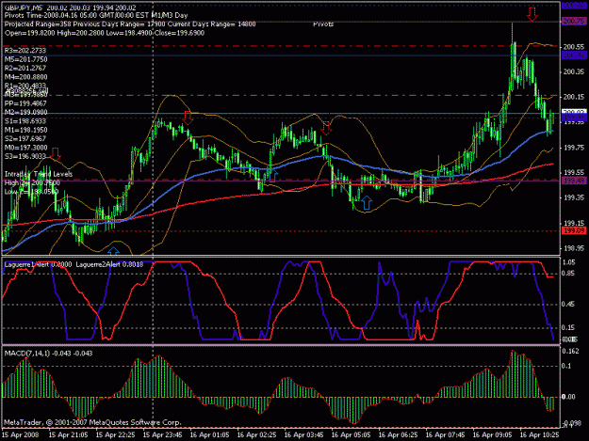This screenshot has height=441, width=589.
Task: Click the 16 Apr 07:45 time label
Action: pyautogui.click(x=445, y=435)
